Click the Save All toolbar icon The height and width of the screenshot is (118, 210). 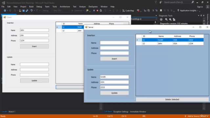click(x=27, y=10)
